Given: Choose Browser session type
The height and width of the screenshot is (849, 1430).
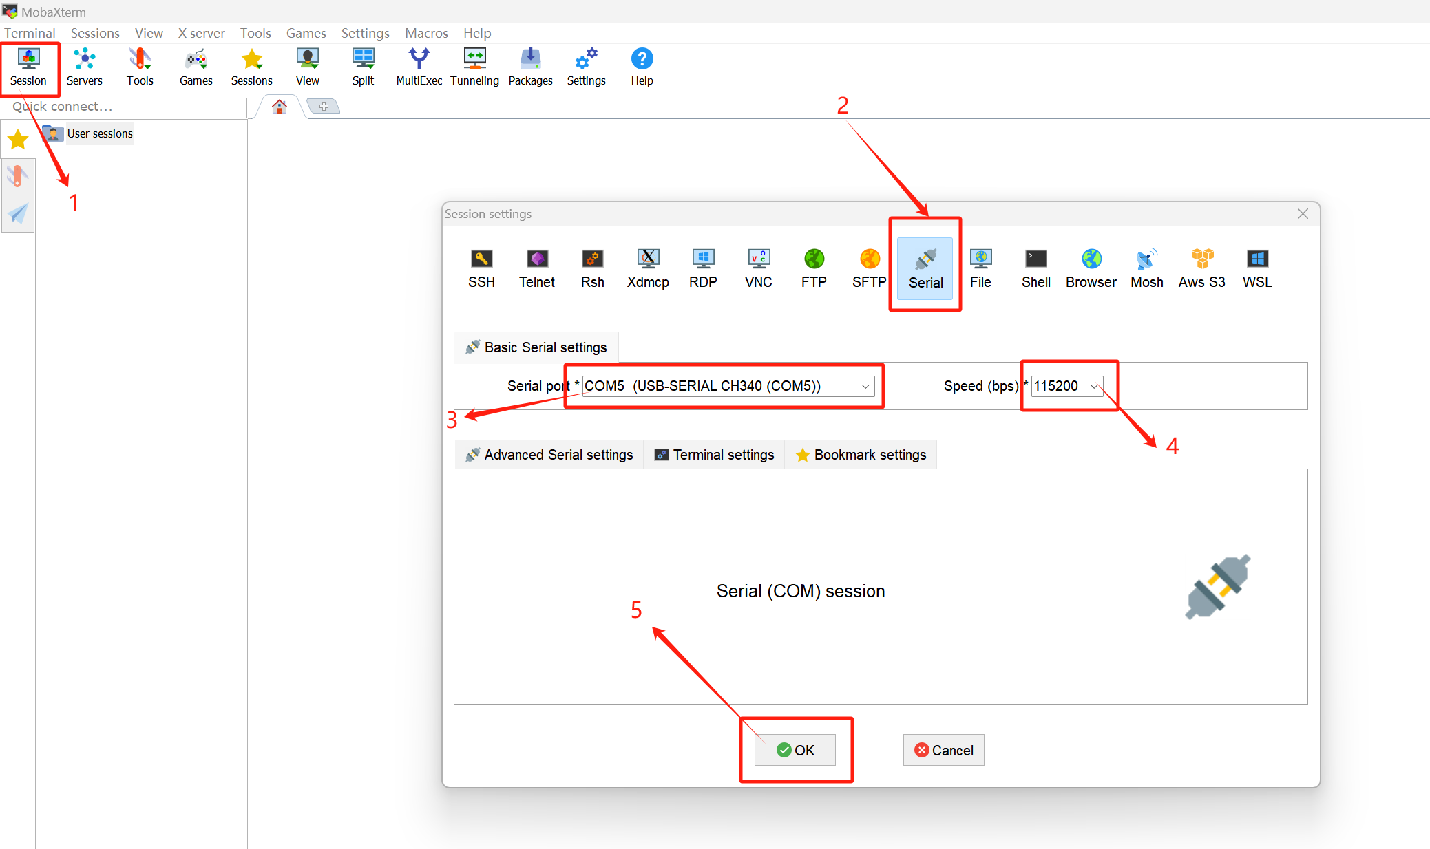Looking at the screenshot, I should (1091, 268).
